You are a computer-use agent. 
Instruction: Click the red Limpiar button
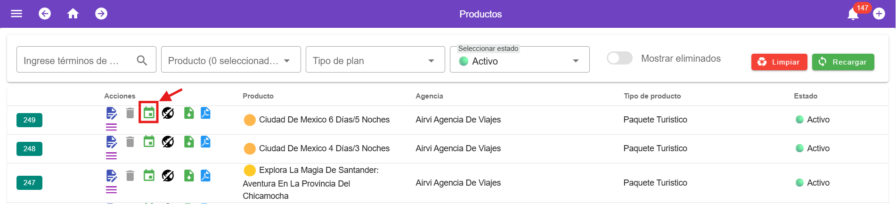pyautogui.click(x=779, y=62)
